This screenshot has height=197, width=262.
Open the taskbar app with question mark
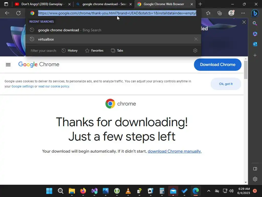(x=139, y=191)
